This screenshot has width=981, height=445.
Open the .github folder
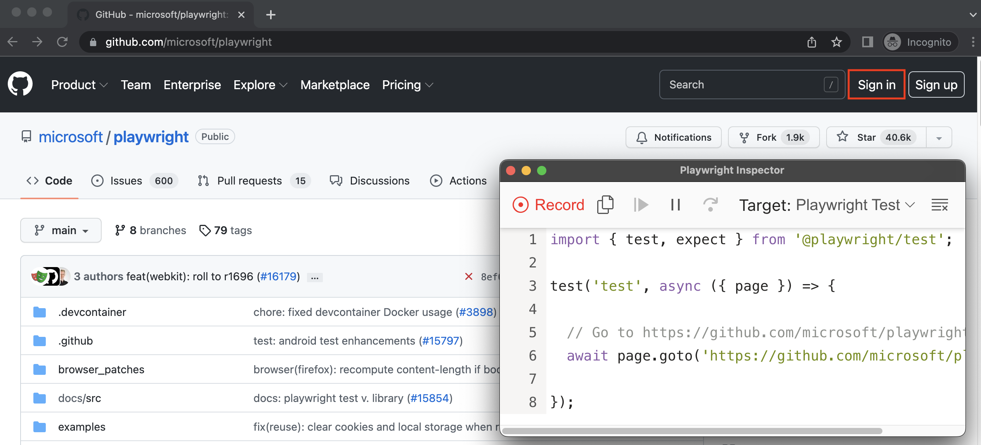75,341
